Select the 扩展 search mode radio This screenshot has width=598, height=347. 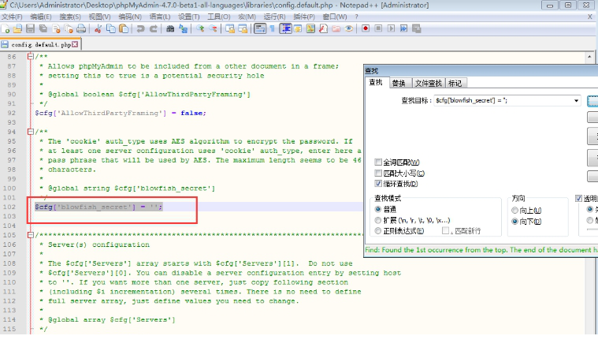click(378, 220)
